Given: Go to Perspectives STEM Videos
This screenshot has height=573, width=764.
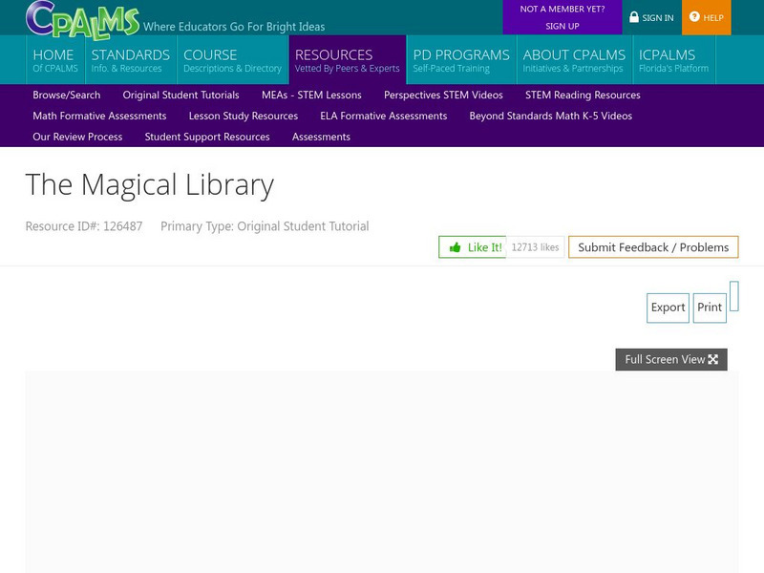Looking at the screenshot, I should [443, 95].
